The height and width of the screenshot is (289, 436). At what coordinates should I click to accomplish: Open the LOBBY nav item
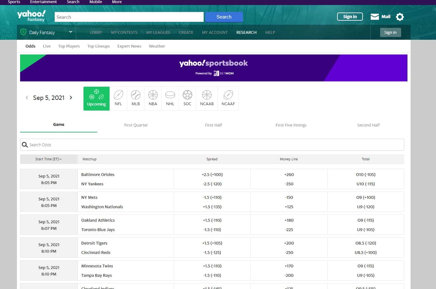(96, 32)
